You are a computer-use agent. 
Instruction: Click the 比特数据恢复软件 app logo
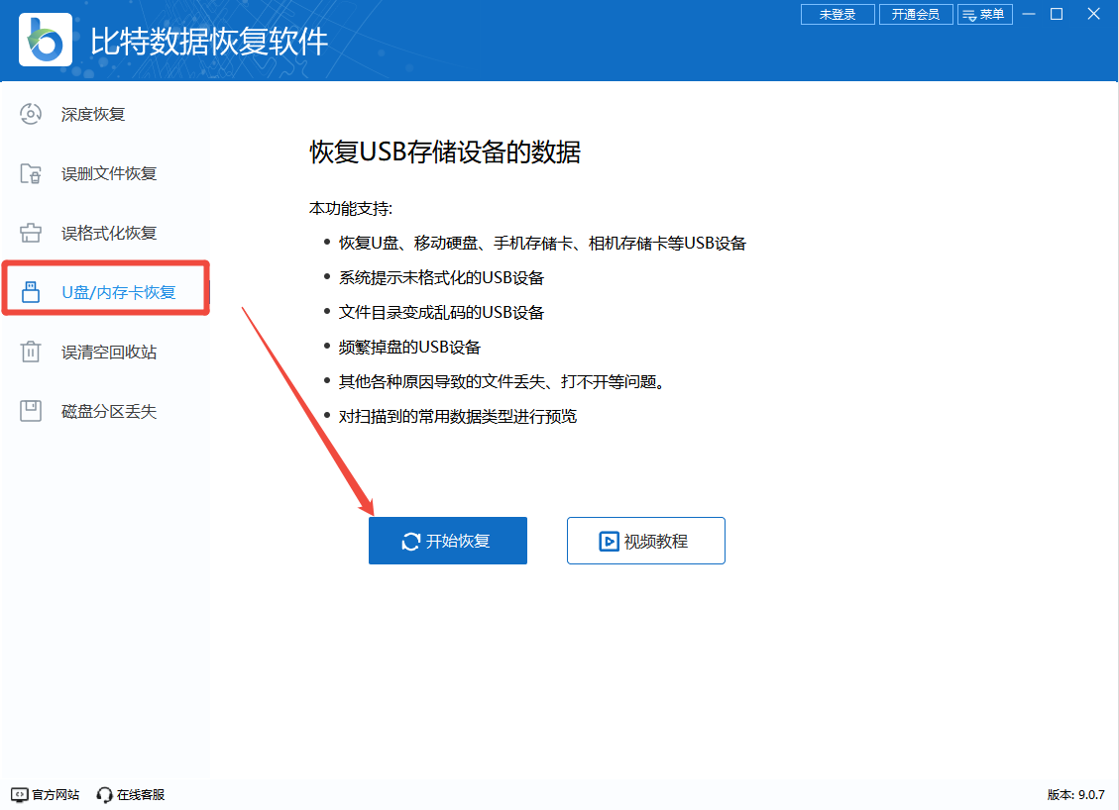click(x=45, y=40)
